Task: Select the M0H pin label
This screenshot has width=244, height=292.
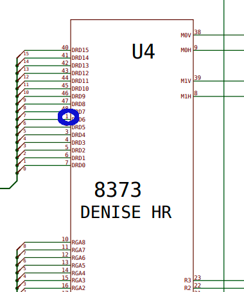Action: [186, 50]
